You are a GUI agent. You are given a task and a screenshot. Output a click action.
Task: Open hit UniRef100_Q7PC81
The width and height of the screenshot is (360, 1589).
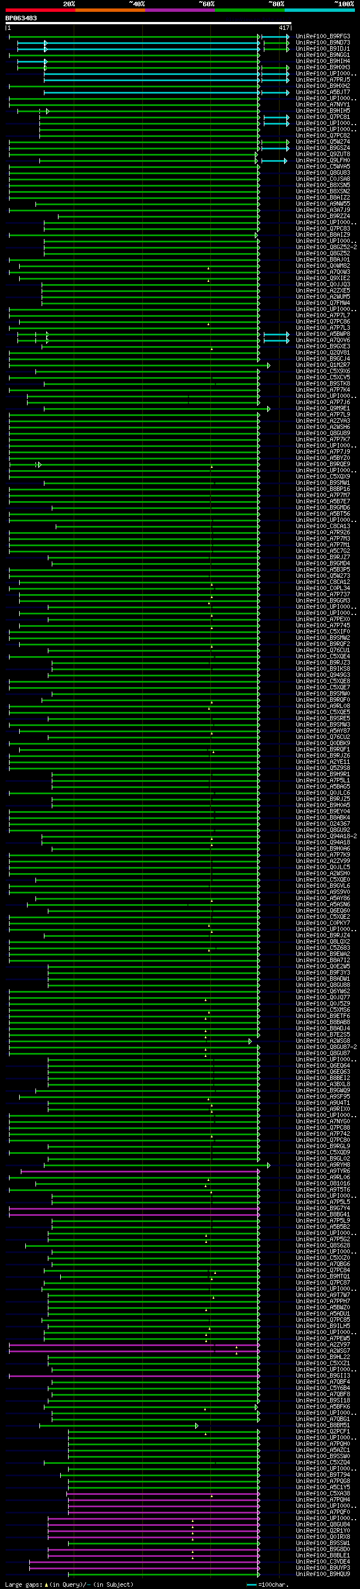[x=323, y=117]
